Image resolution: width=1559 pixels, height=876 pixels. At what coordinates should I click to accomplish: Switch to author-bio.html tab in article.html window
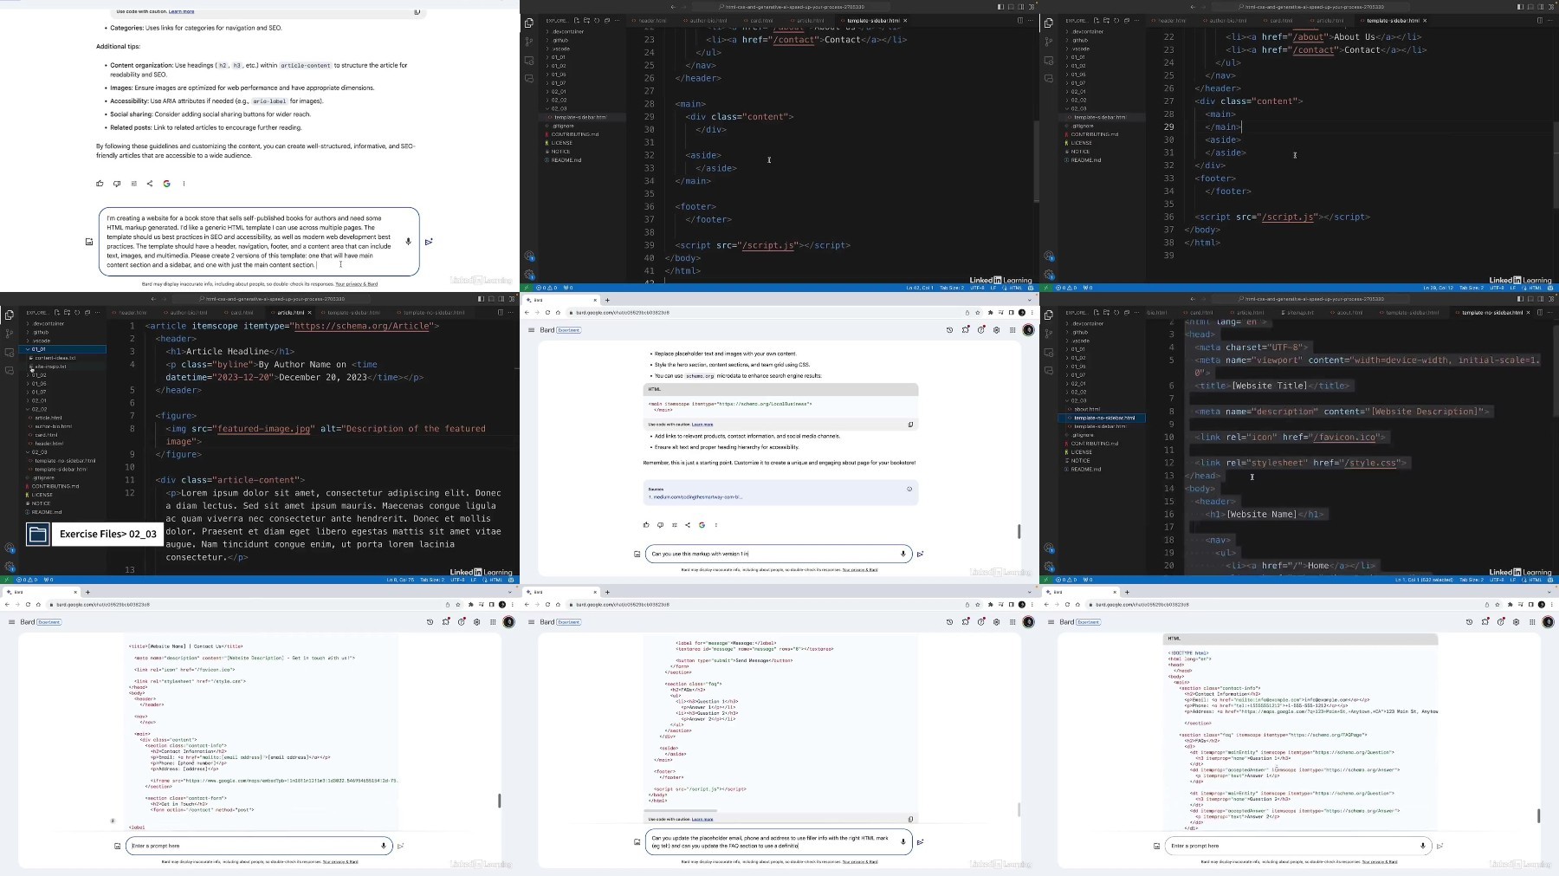[x=188, y=313]
